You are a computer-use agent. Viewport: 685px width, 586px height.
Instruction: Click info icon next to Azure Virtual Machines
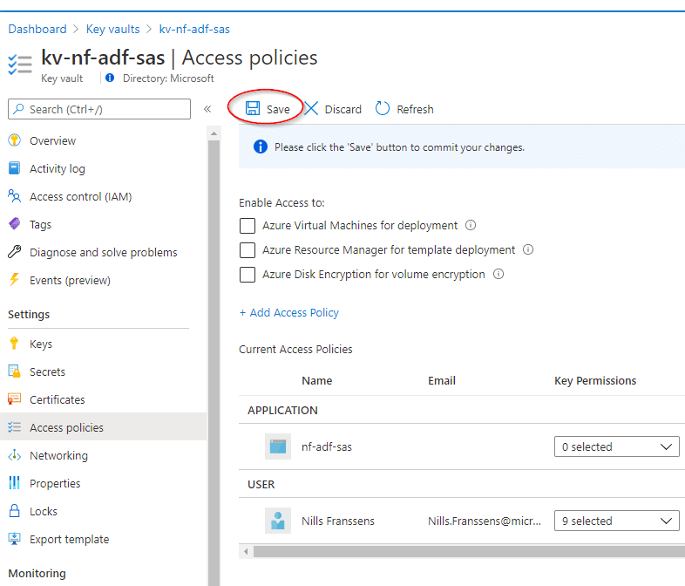471,225
